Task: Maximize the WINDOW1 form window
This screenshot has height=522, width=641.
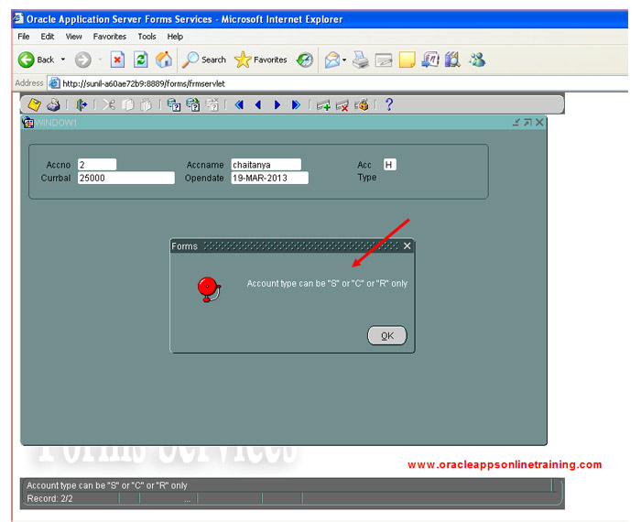Action: click(x=527, y=122)
